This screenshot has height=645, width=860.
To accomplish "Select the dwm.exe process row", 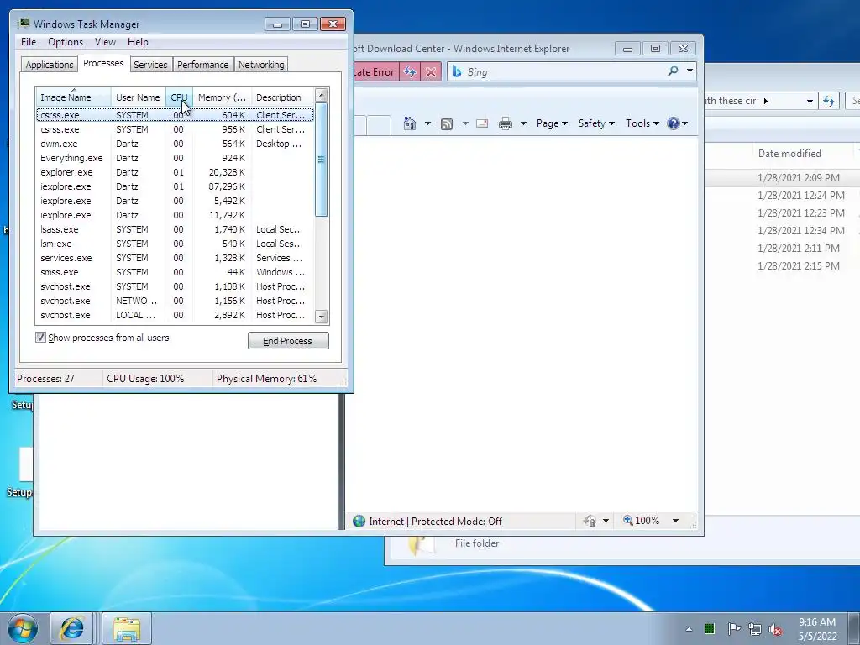I will [x=175, y=144].
